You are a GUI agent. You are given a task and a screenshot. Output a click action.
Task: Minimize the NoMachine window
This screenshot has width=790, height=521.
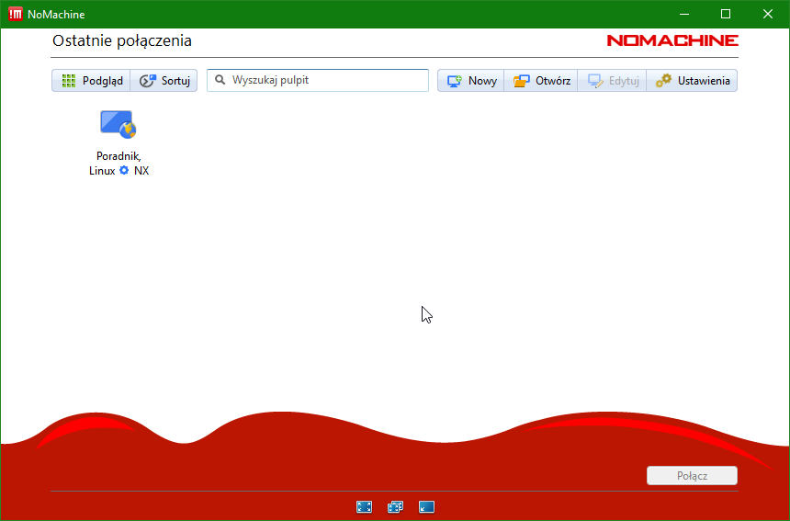[x=683, y=14]
